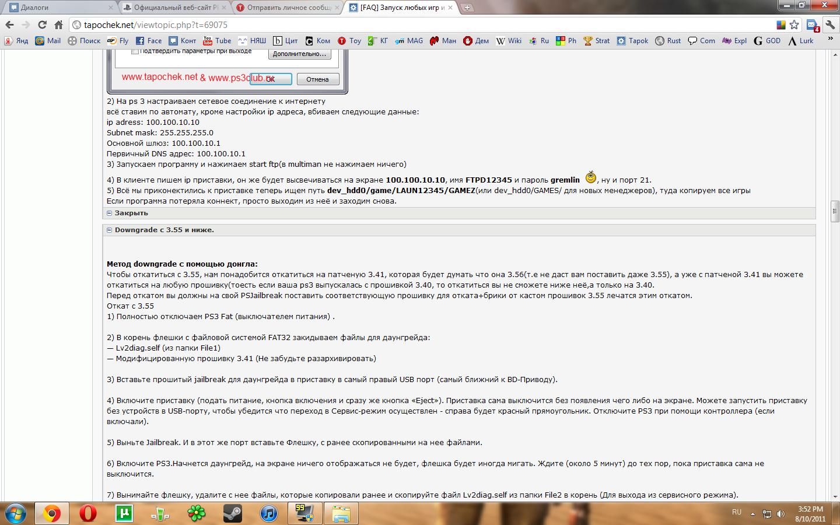Image resolution: width=840 pixels, height=525 pixels.
Task: Click the Дополнительно... button in the image
Action: pos(299,54)
